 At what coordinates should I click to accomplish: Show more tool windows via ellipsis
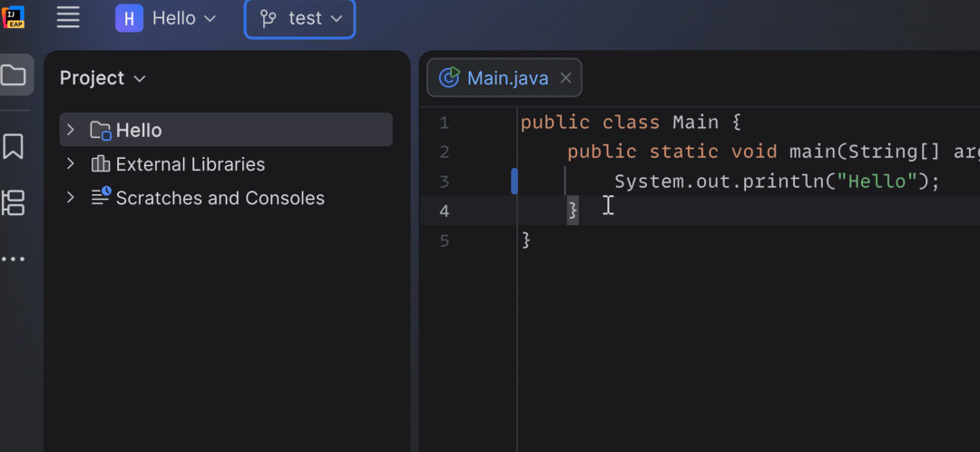click(13, 259)
